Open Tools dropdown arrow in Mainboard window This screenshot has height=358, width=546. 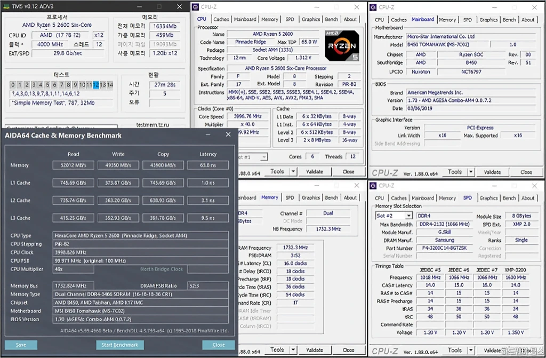[x=471, y=171]
